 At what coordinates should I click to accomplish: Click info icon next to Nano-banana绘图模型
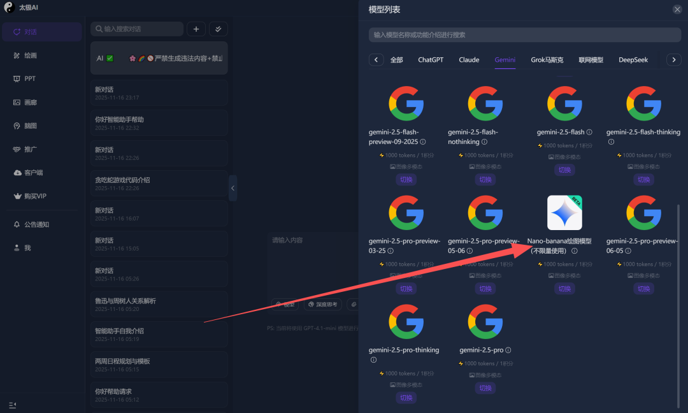coord(575,251)
